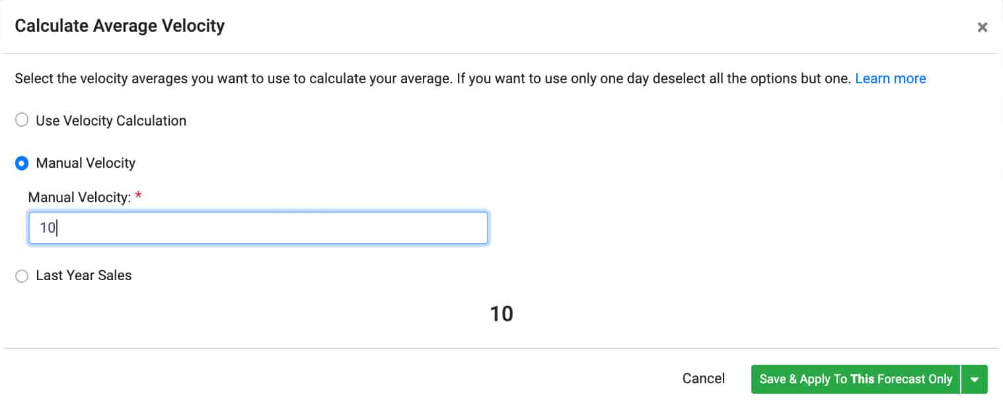
Task: Choose the Manual Velocity radio button
Action: (x=21, y=163)
